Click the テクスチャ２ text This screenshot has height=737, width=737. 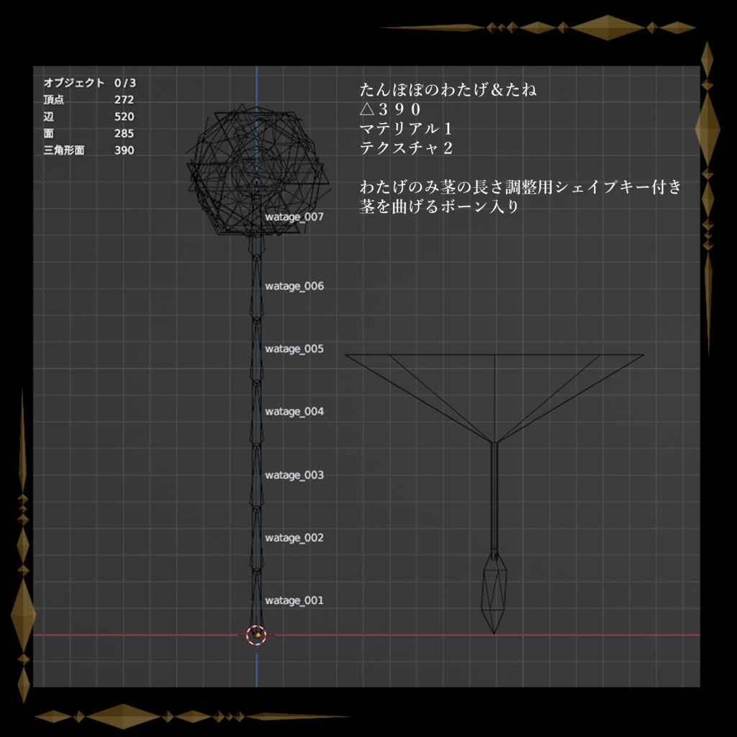pos(406,148)
